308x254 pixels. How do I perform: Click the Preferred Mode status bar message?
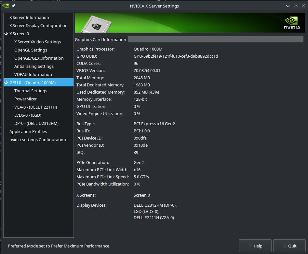pos(59,246)
